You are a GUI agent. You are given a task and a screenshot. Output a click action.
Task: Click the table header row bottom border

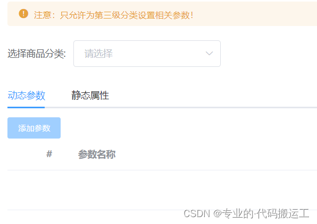[162, 170]
